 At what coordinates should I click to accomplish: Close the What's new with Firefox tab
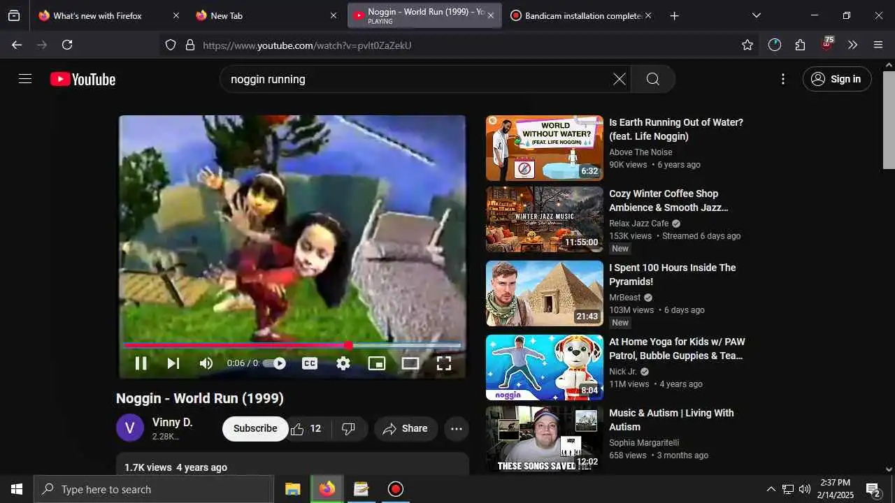(176, 15)
